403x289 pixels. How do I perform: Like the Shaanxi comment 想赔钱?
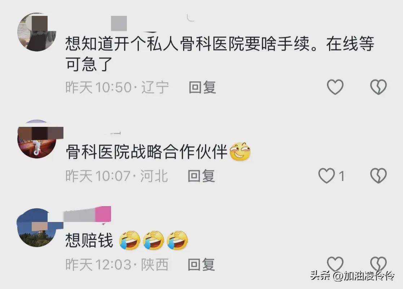click(335, 263)
